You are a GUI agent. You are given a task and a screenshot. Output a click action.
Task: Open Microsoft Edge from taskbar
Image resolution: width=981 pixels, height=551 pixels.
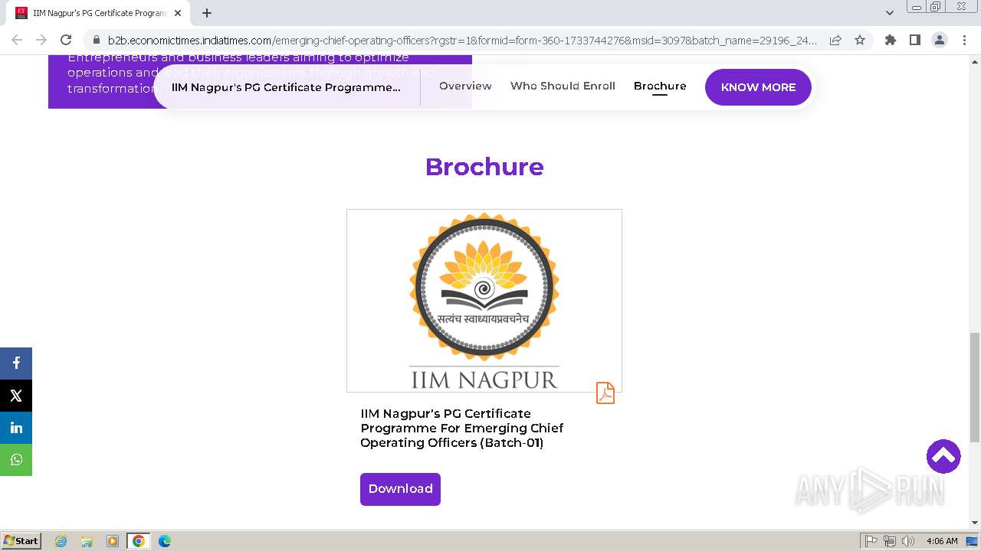coord(165,541)
